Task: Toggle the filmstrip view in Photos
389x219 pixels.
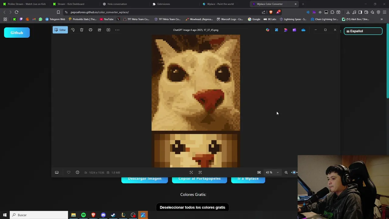Action: tap(57, 172)
